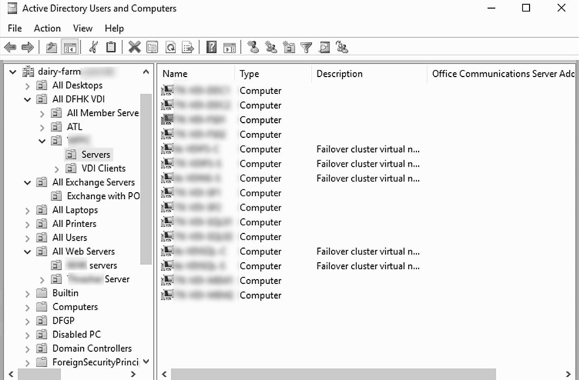Click the Delete X icon

click(x=134, y=47)
